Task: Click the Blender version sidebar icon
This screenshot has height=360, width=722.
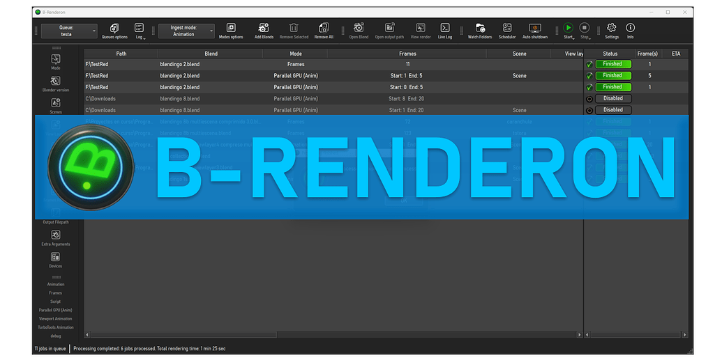Action: 56,81
